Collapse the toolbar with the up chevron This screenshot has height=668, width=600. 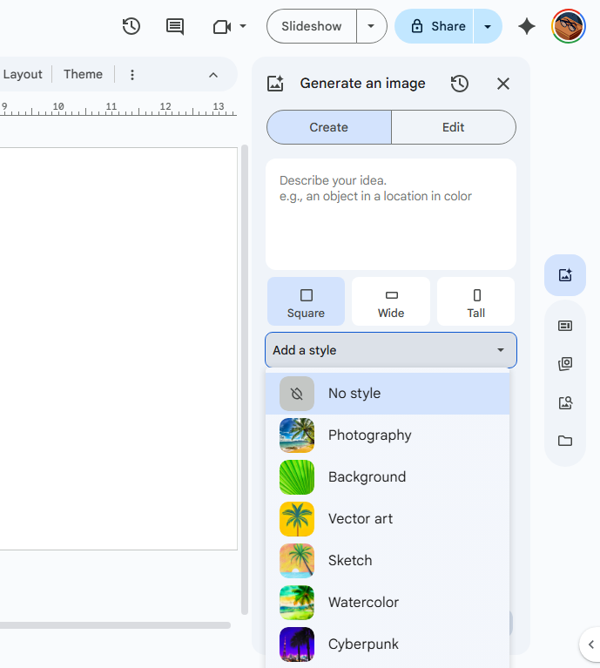[213, 75]
